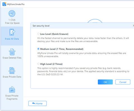Click 'Medium Level (1 Time, Recommended)' label
Screen dimensions: 134x111
click(x=62, y=49)
